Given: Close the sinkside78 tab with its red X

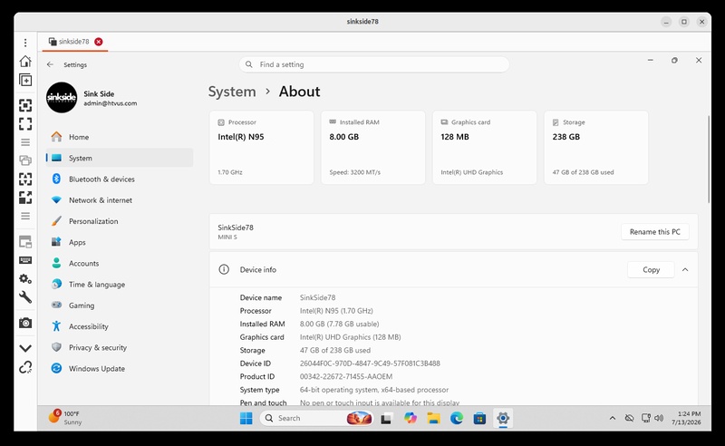Looking at the screenshot, I should click(x=99, y=42).
